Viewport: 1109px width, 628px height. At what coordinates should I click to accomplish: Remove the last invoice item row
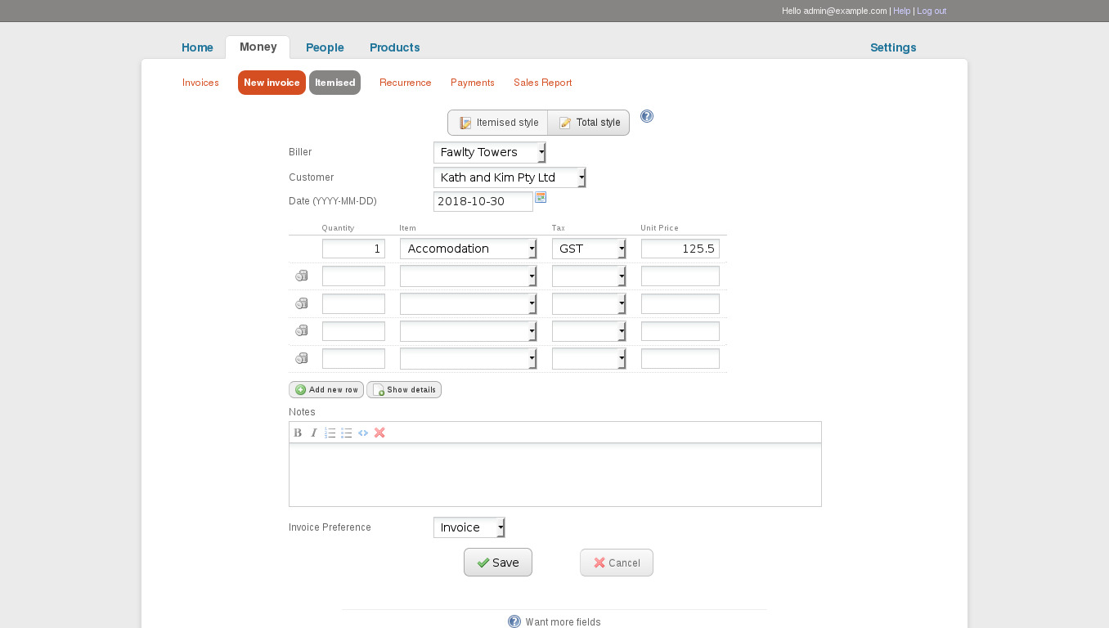(302, 358)
